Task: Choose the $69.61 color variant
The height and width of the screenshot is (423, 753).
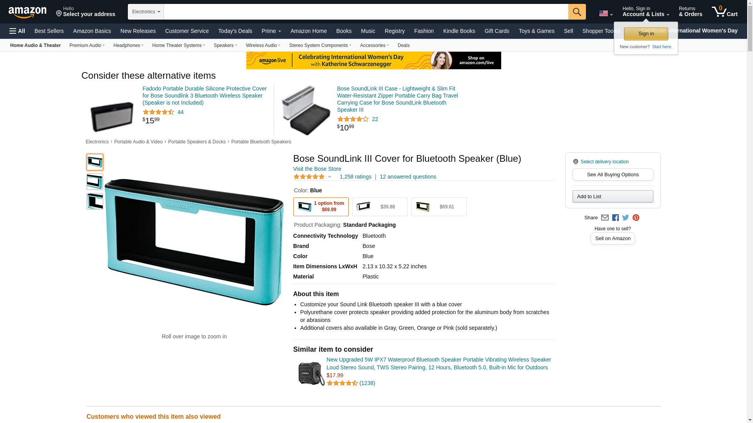Action: coord(439,207)
